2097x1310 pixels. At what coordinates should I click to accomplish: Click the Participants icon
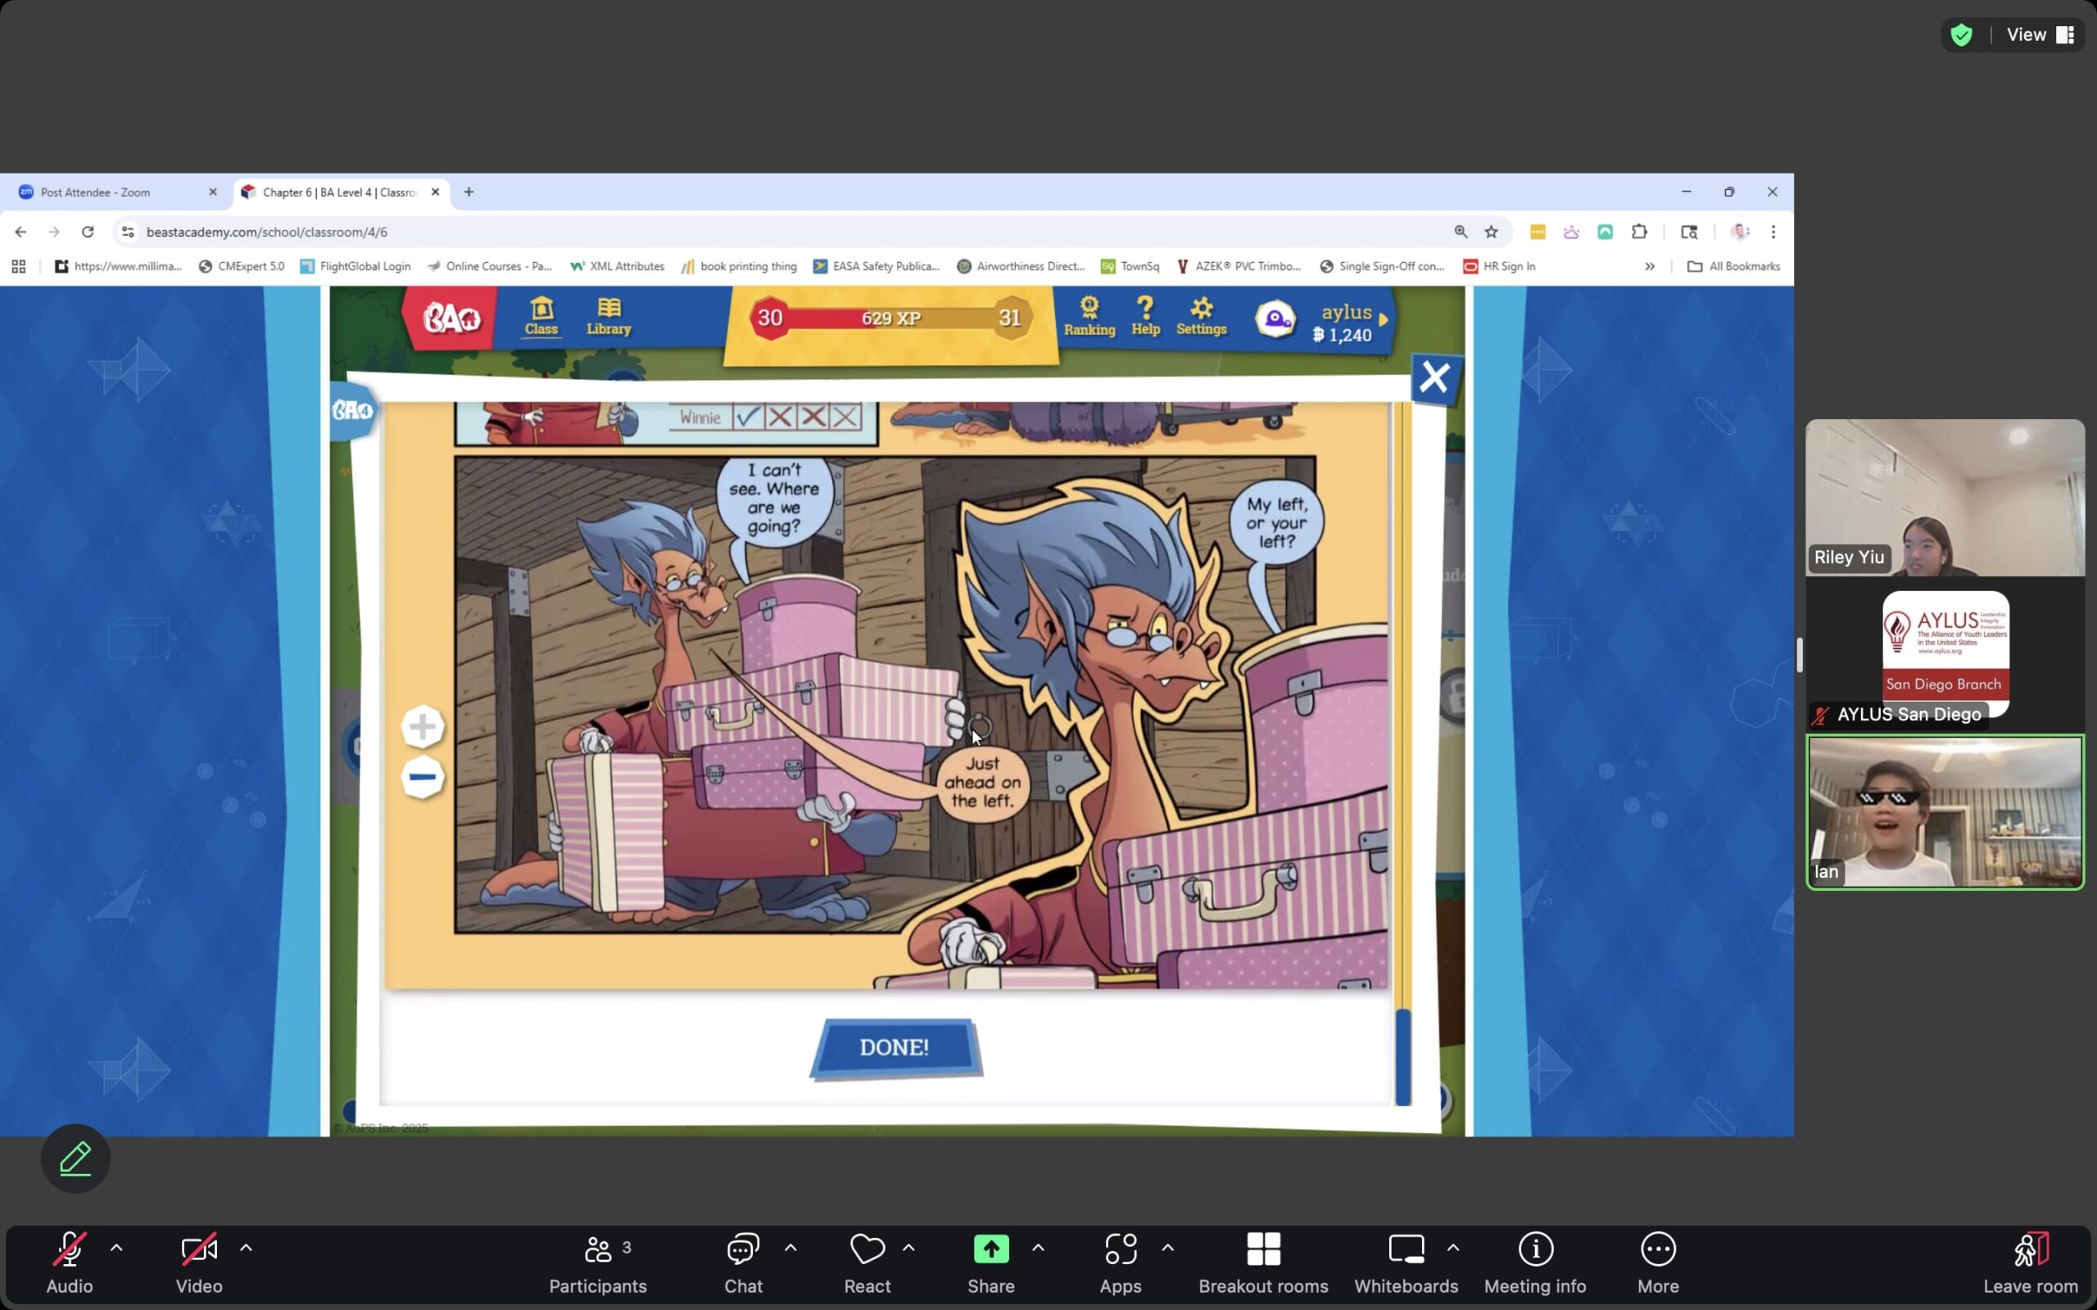coord(598,1249)
